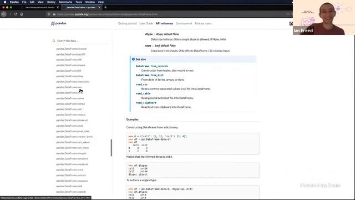Image resolution: width=355 pixels, height=200 pixels.
Task: Open the API reference link
Action: (164, 23)
